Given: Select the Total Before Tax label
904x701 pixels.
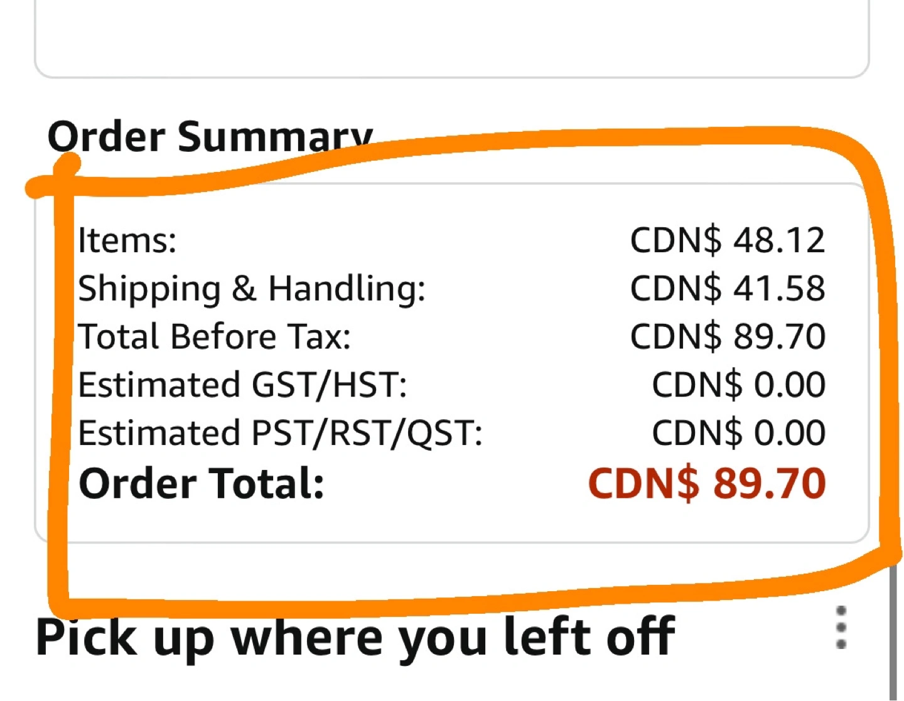Looking at the screenshot, I should pos(214,336).
